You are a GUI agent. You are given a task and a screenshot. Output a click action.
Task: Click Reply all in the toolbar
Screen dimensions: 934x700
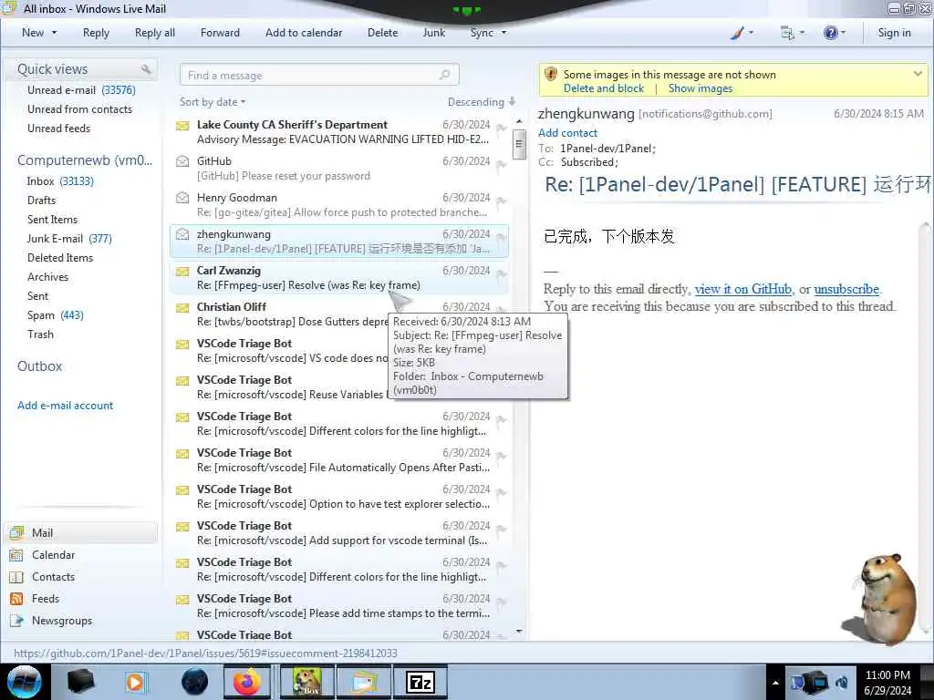coord(155,33)
